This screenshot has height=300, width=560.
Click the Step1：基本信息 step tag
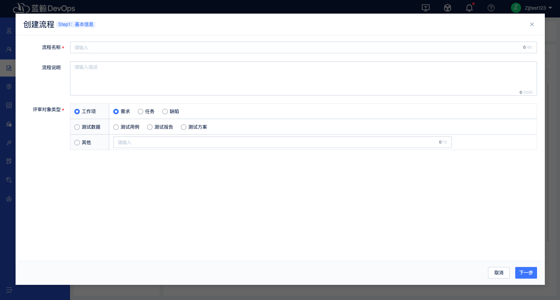[76, 24]
